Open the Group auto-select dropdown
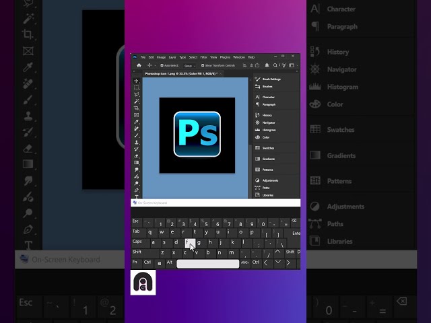Viewport: 431px width, 323px height. (x=189, y=66)
